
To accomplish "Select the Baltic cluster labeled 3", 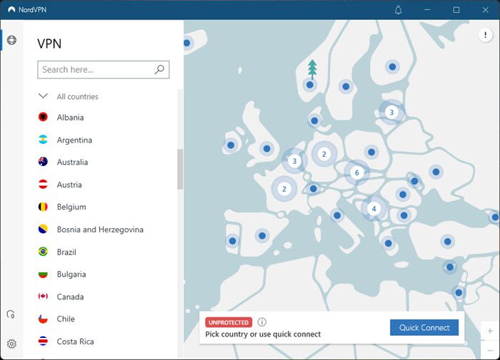I will pyautogui.click(x=391, y=112).
